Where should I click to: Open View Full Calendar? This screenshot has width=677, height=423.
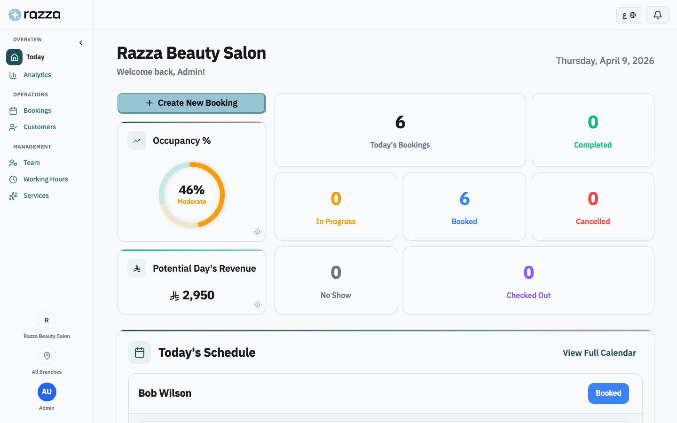(x=599, y=352)
